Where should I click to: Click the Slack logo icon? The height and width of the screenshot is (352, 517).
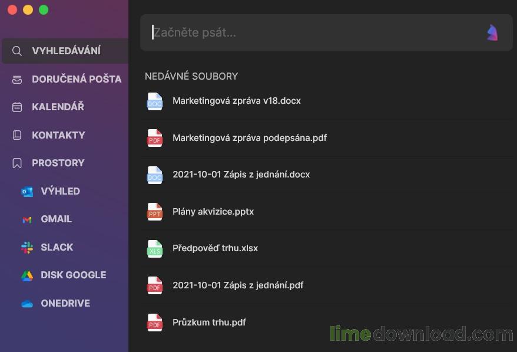(27, 248)
